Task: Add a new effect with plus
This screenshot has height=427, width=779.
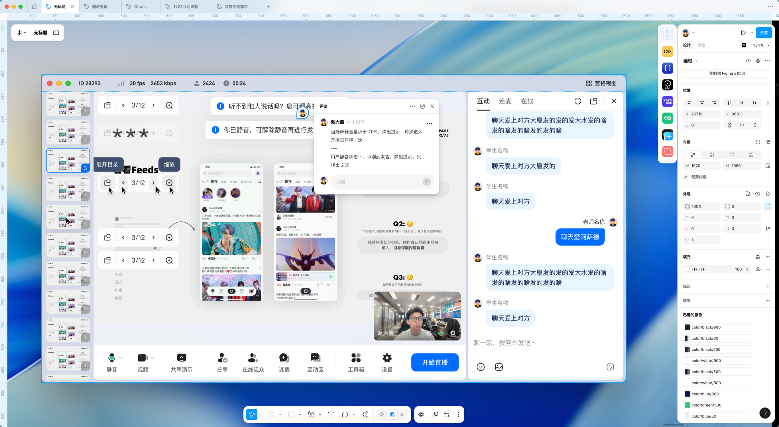Action: (x=768, y=300)
